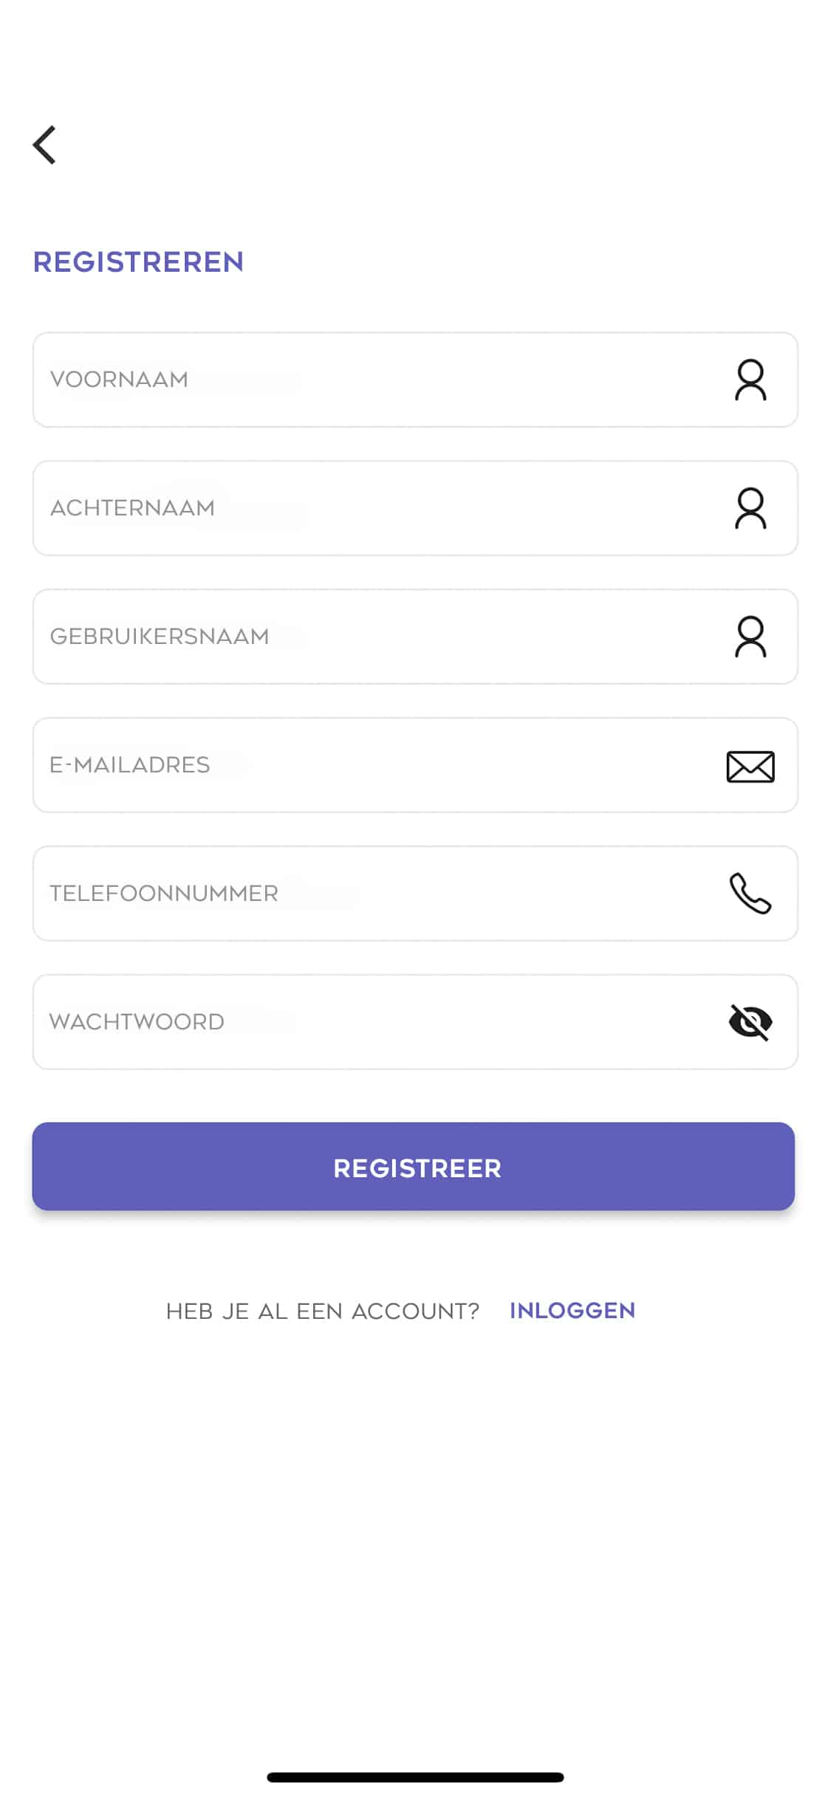
Task: Click the person icon in Voornaam field
Action: click(x=750, y=380)
